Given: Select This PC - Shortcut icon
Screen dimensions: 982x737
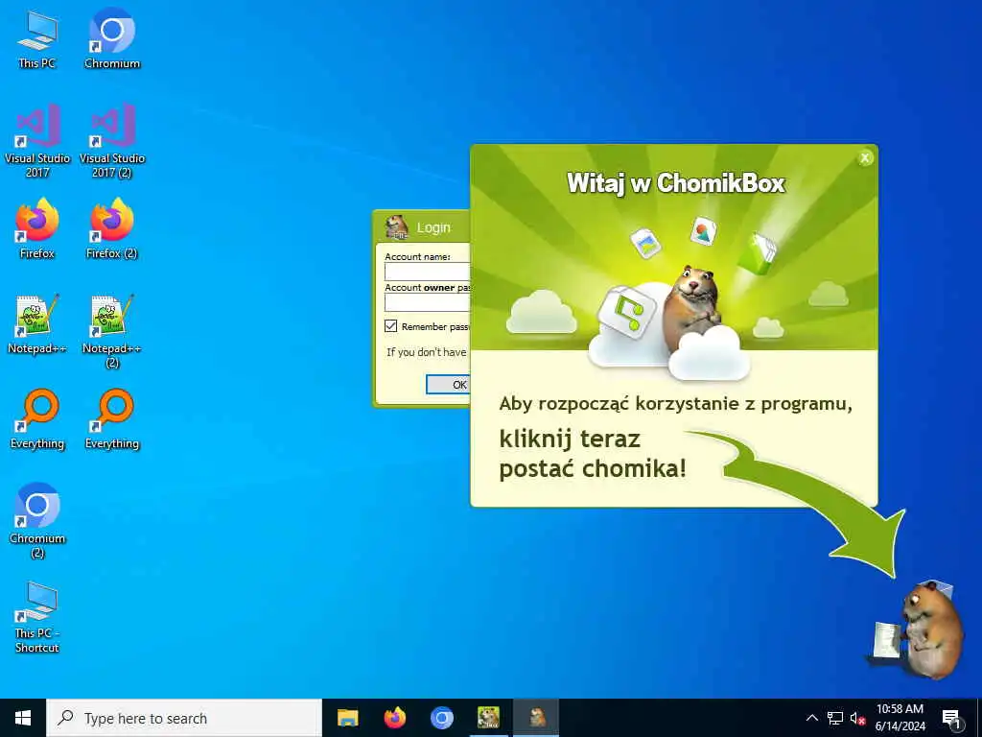Looking at the screenshot, I should coord(37,617).
